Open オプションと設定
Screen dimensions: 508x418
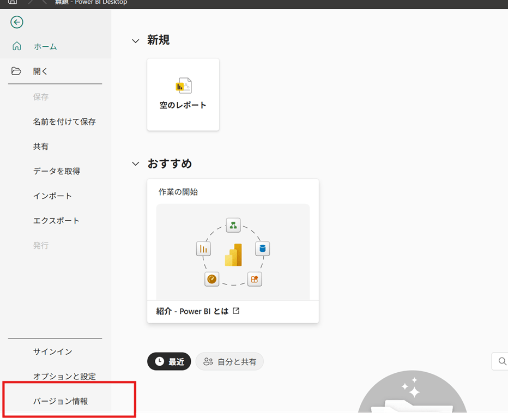(64, 376)
